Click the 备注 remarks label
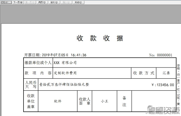 click(x=124, y=101)
